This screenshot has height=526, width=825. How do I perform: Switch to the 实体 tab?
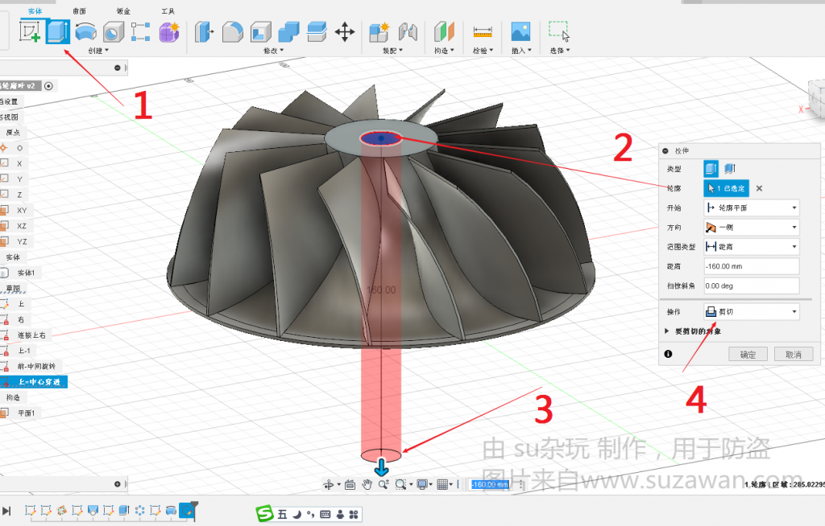tap(35, 11)
